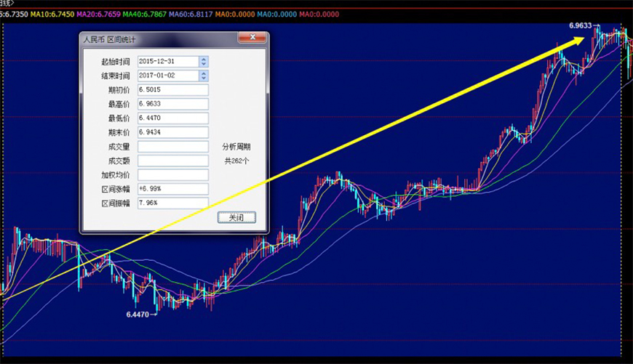Viewport: 633px width, 364px height.
Task: Select the 期初价 field showing 6.5015
Action: (172, 90)
